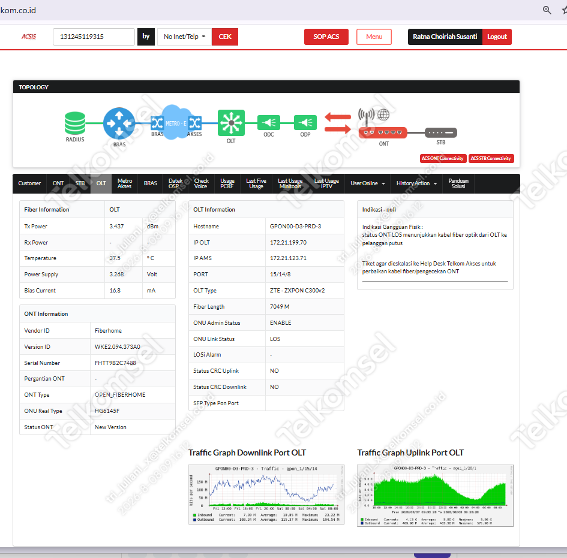
Task: Expand the History Action dropdown menu
Action: pos(416,183)
